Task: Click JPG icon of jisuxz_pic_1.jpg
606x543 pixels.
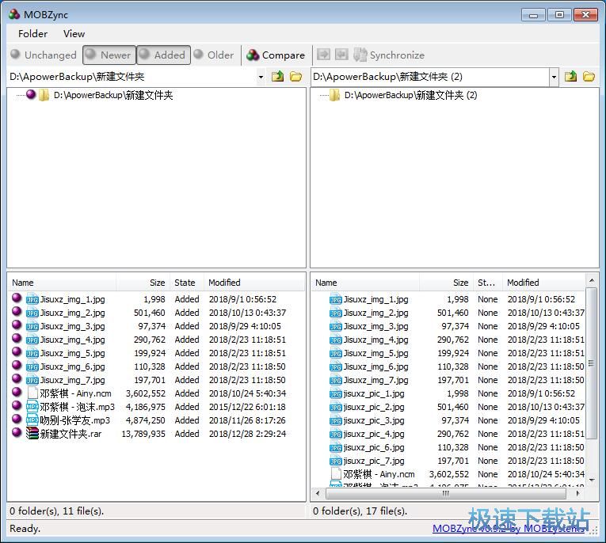Action: coord(335,393)
